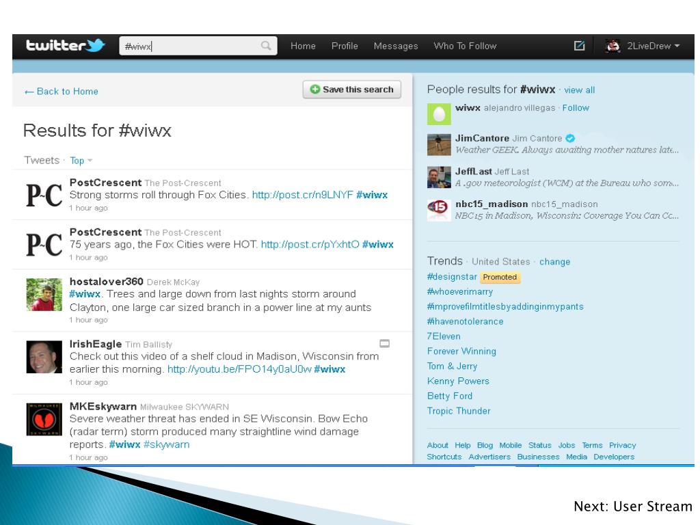The width and height of the screenshot is (700, 525).
Task: Open the post.cr/pYxhtO link
Action: point(310,245)
